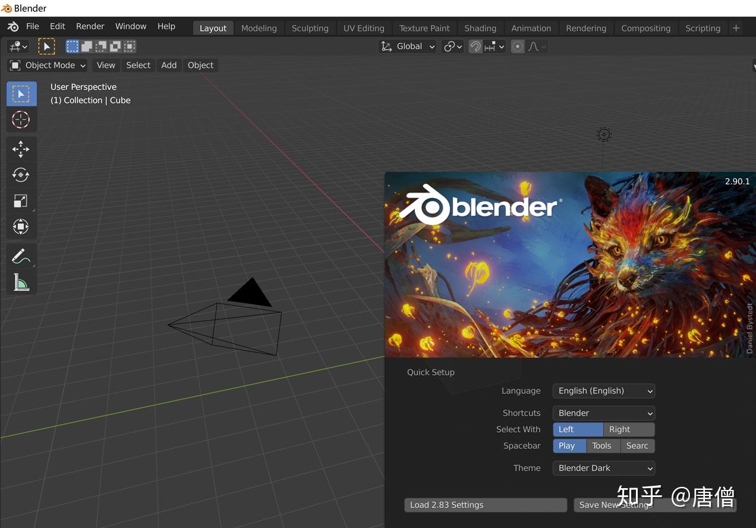The image size is (756, 528).
Task: Select the Move tool
Action: pyautogui.click(x=21, y=149)
